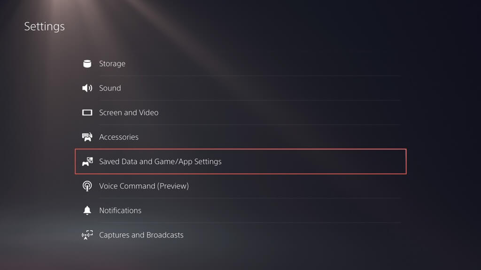Select Voice Command (Preview) label
Image resolution: width=481 pixels, height=270 pixels.
tap(144, 186)
